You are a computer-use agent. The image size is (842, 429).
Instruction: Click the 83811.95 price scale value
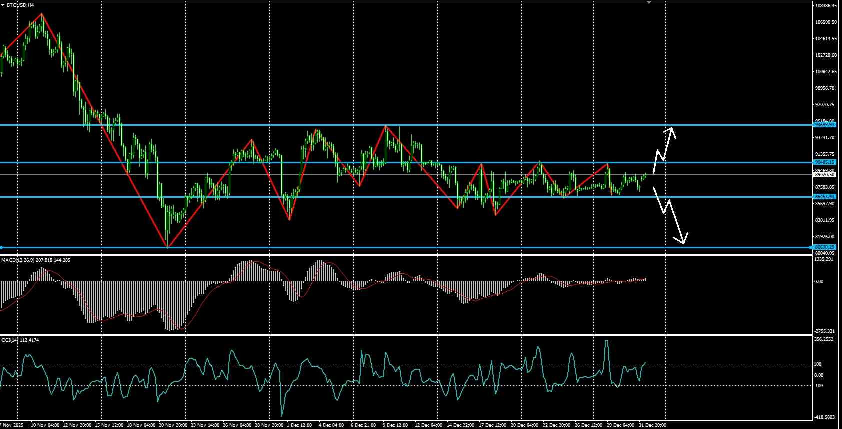(x=825, y=220)
